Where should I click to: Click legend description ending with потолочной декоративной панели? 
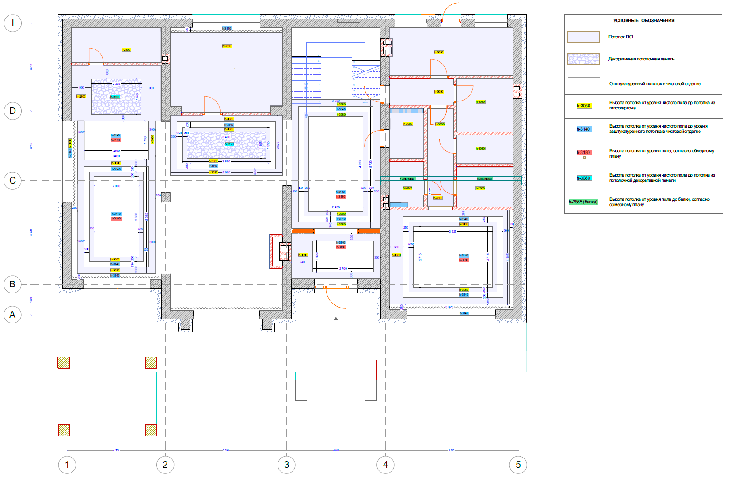[662, 177]
